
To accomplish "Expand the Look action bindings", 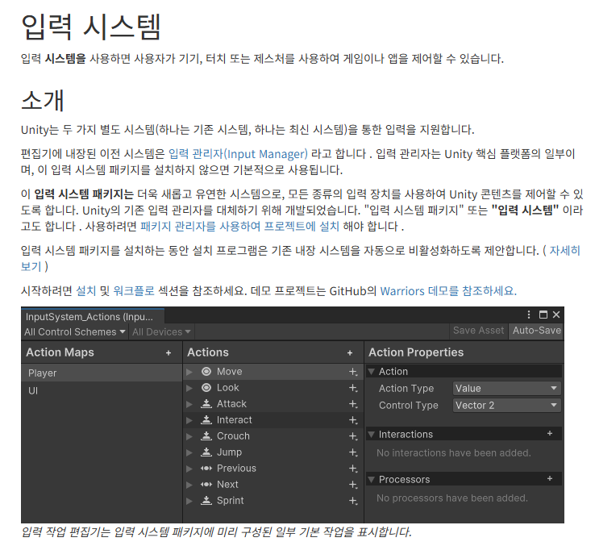I will coord(189,389).
